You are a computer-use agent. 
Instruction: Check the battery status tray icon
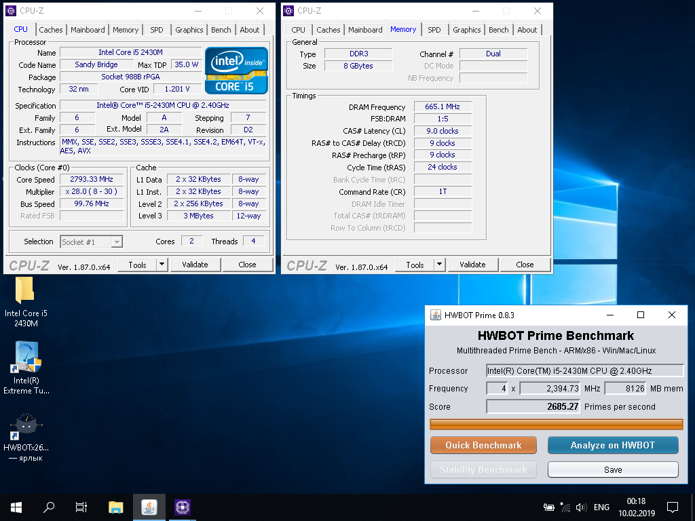(x=548, y=507)
